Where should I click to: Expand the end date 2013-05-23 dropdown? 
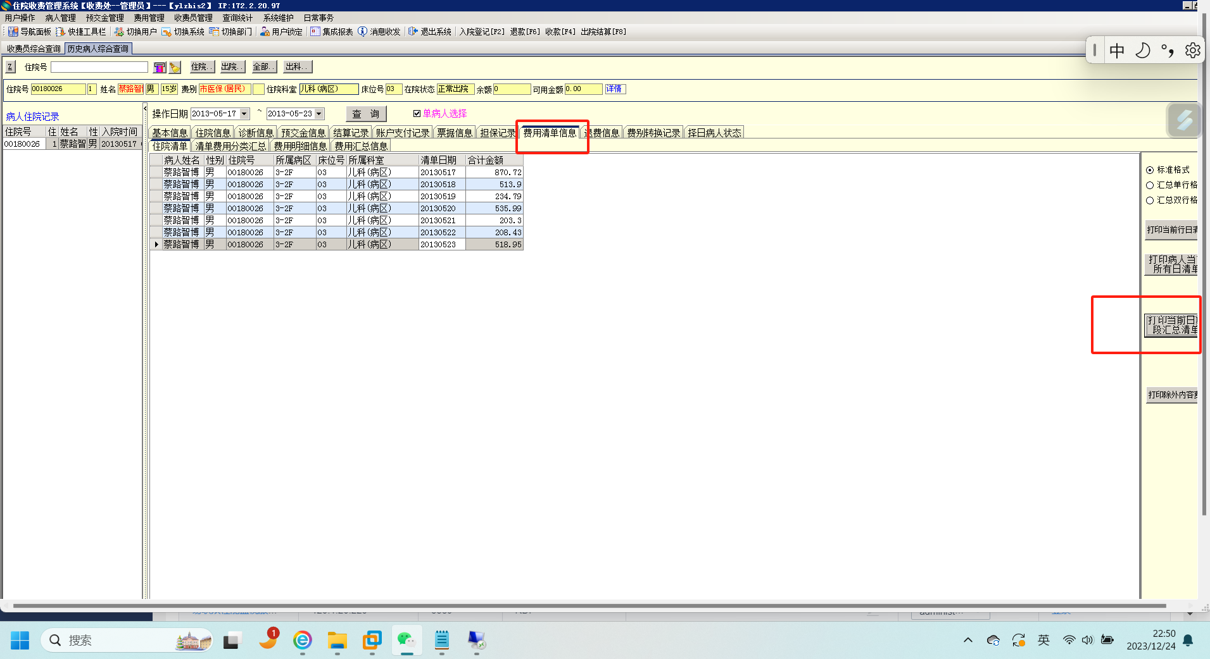319,114
